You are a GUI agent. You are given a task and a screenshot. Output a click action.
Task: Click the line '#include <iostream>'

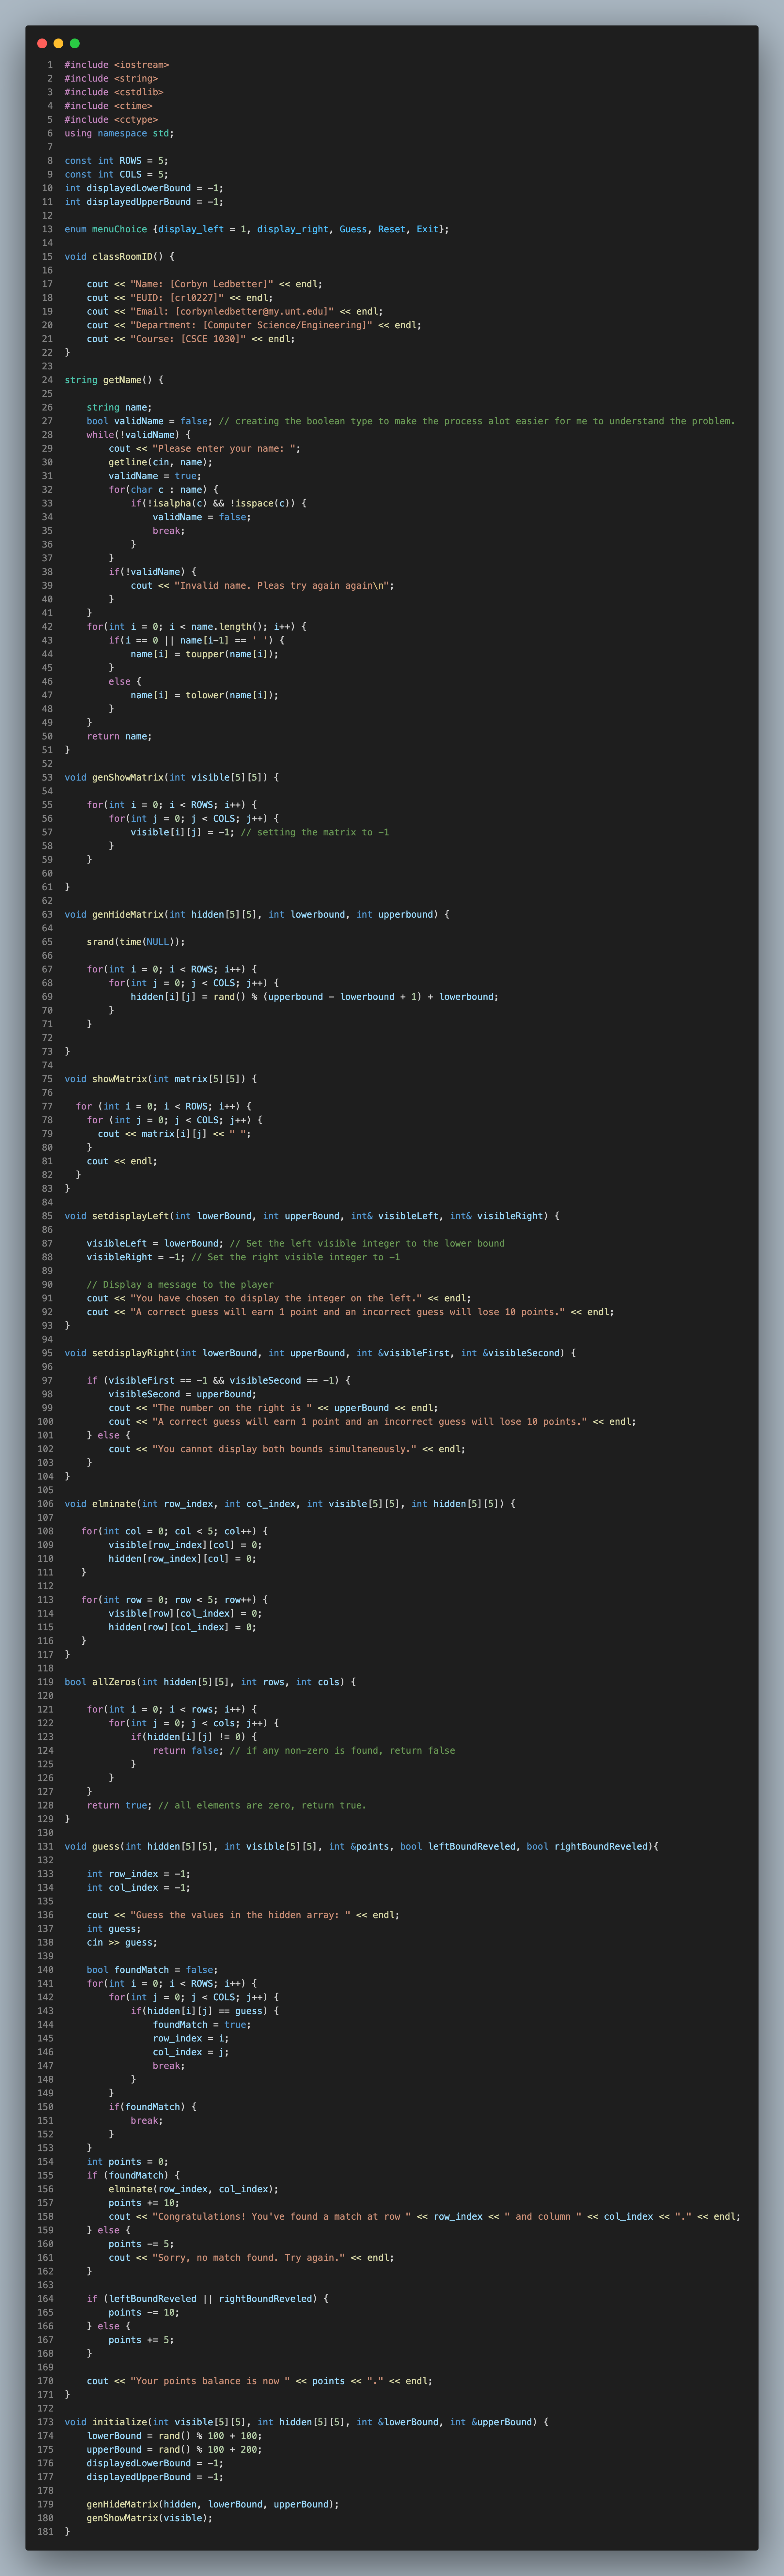117,65
